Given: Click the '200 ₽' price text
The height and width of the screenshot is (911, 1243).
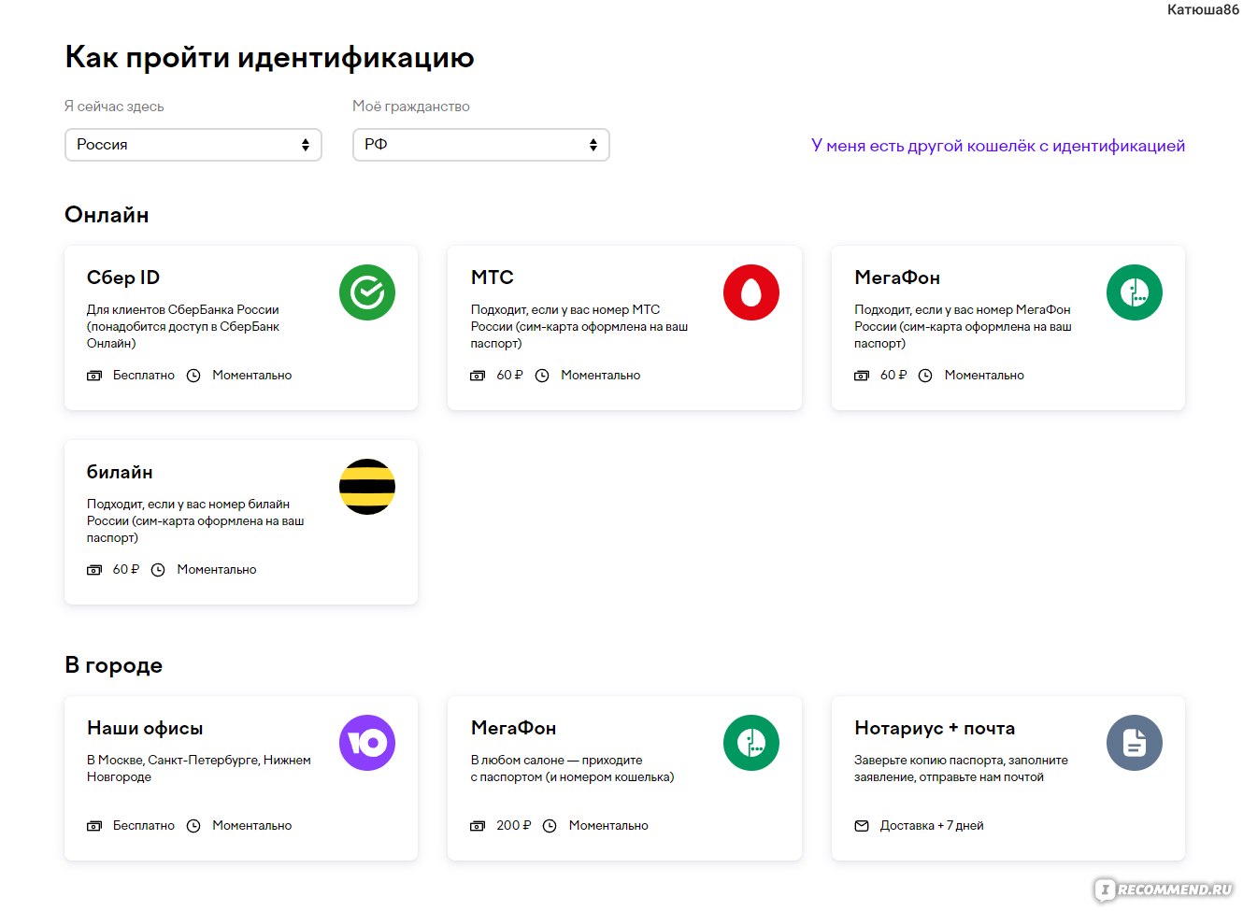Looking at the screenshot, I should 514,826.
